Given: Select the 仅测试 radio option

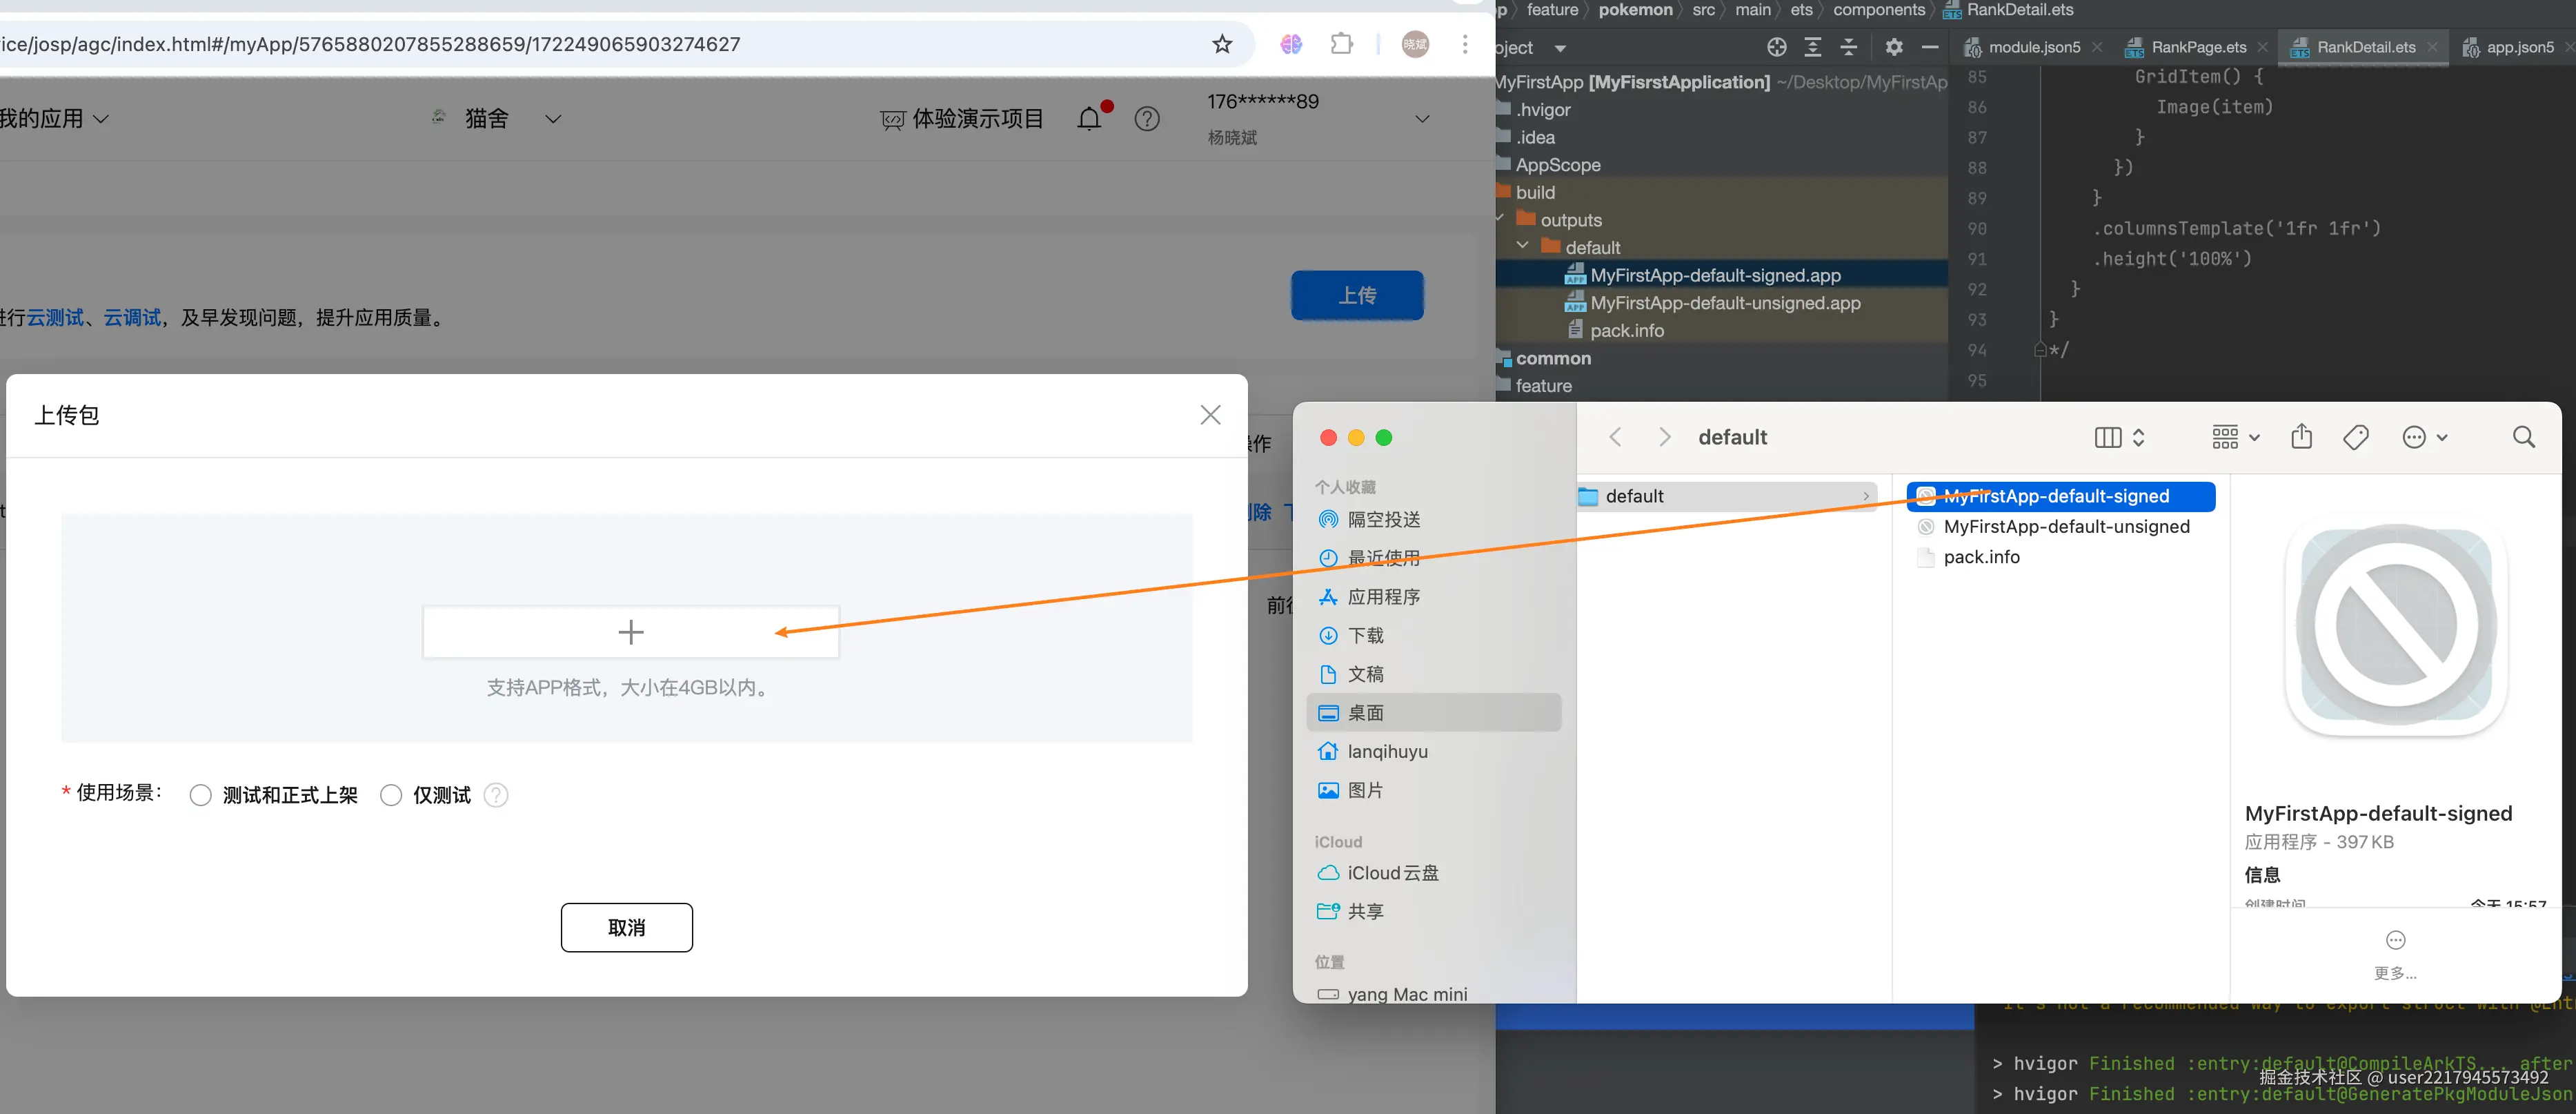Looking at the screenshot, I should coord(391,794).
